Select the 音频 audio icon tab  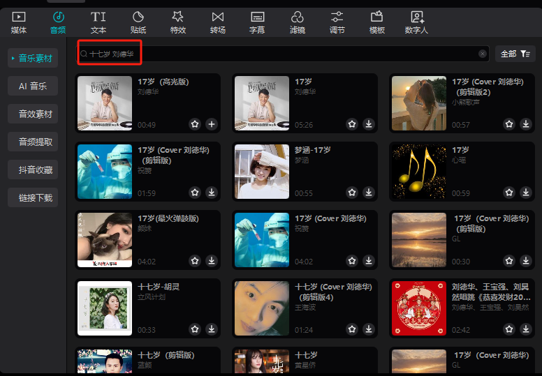click(58, 22)
